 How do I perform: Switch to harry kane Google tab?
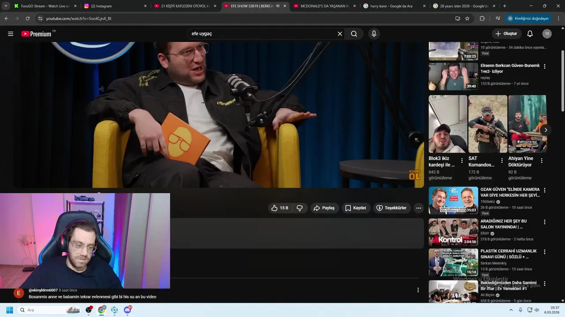[x=394, y=6]
